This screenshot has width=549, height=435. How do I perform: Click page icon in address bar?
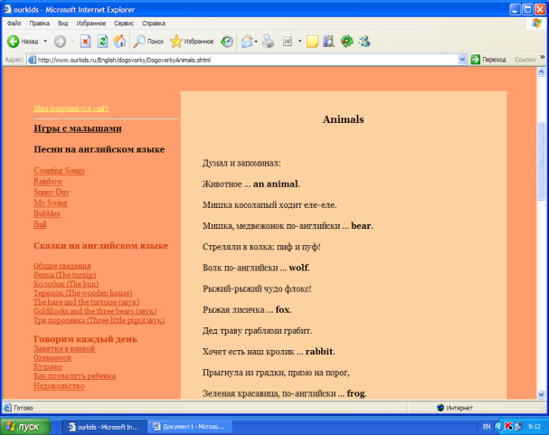click(32, 60)
